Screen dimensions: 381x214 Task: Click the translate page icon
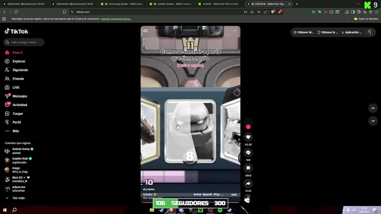(x=259, y=12)
